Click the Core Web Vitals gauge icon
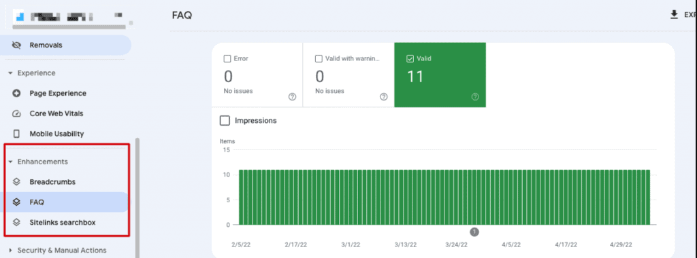697x258 pixels. pos(16,113)
